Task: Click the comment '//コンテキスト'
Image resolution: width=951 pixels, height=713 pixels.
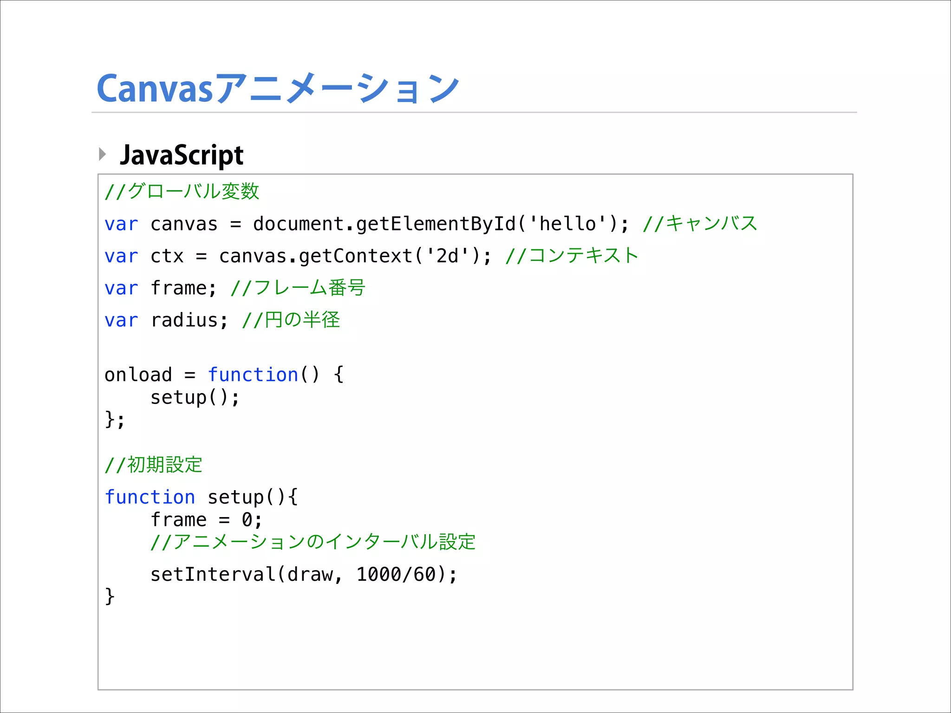Action: pyautogui.click(x=572, y=256)
